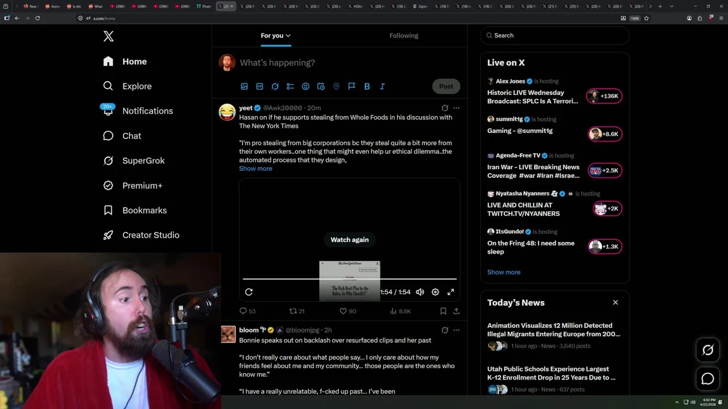
Task: Open the more menu on bloom's post
Action: coord(456,330)
